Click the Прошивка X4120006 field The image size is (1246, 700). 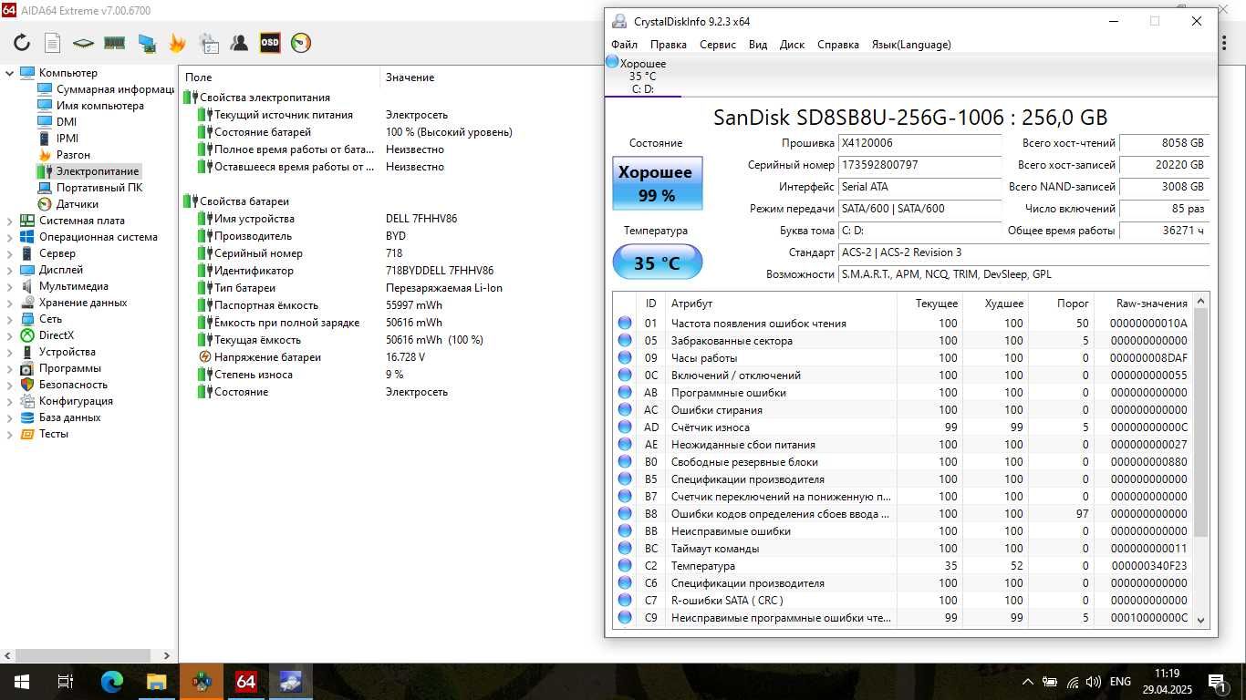pyautogui.click(x=919, y=143)
